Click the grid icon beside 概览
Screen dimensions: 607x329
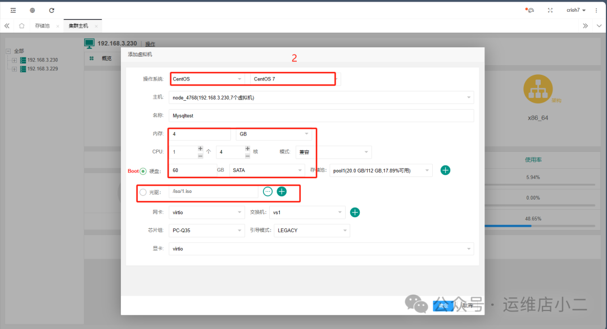92,58
